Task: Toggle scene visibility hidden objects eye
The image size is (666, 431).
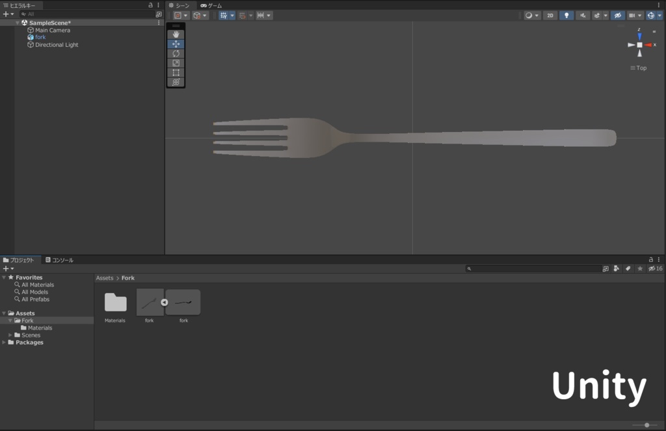Action: pos(618,16)
